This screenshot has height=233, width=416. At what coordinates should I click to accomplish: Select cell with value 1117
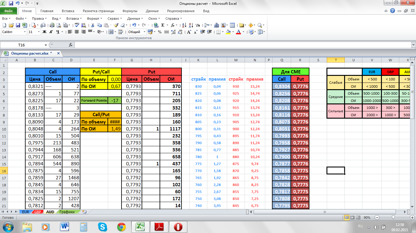(171, 129)
